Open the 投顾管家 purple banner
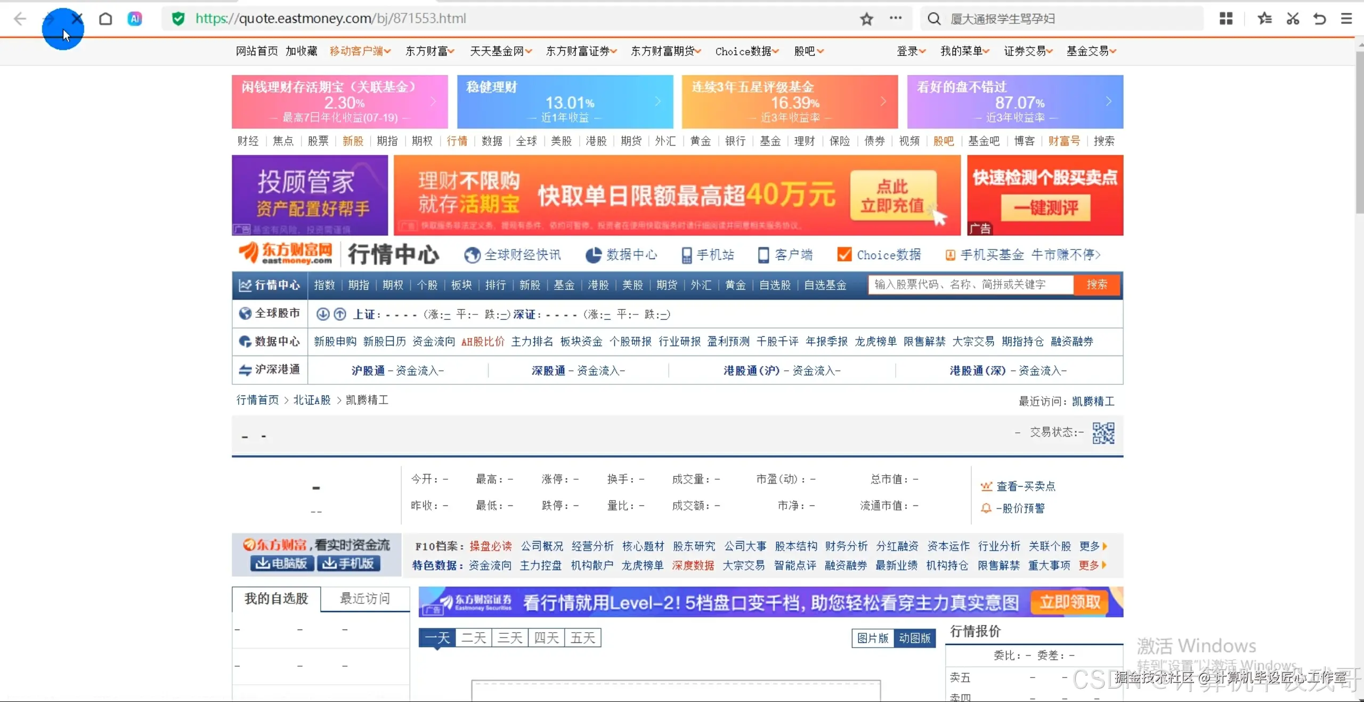 pos(310,195)
